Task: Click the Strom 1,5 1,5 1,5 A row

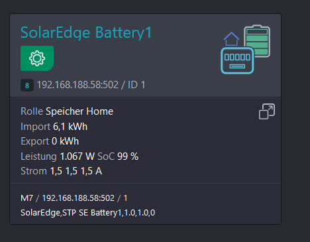Action: pos(62,171)
